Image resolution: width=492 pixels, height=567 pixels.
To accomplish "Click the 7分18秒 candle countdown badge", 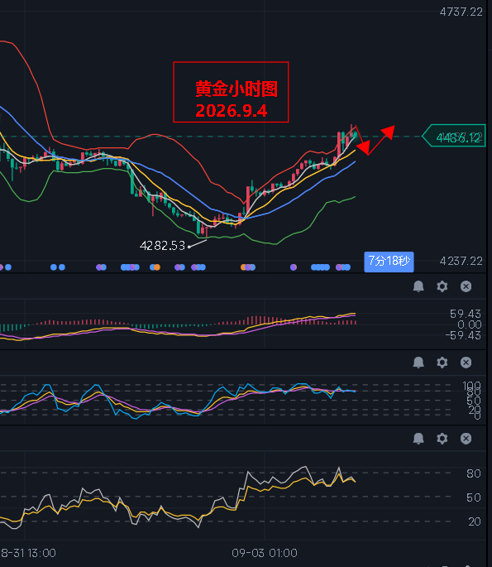I will (x=389, y=261).
